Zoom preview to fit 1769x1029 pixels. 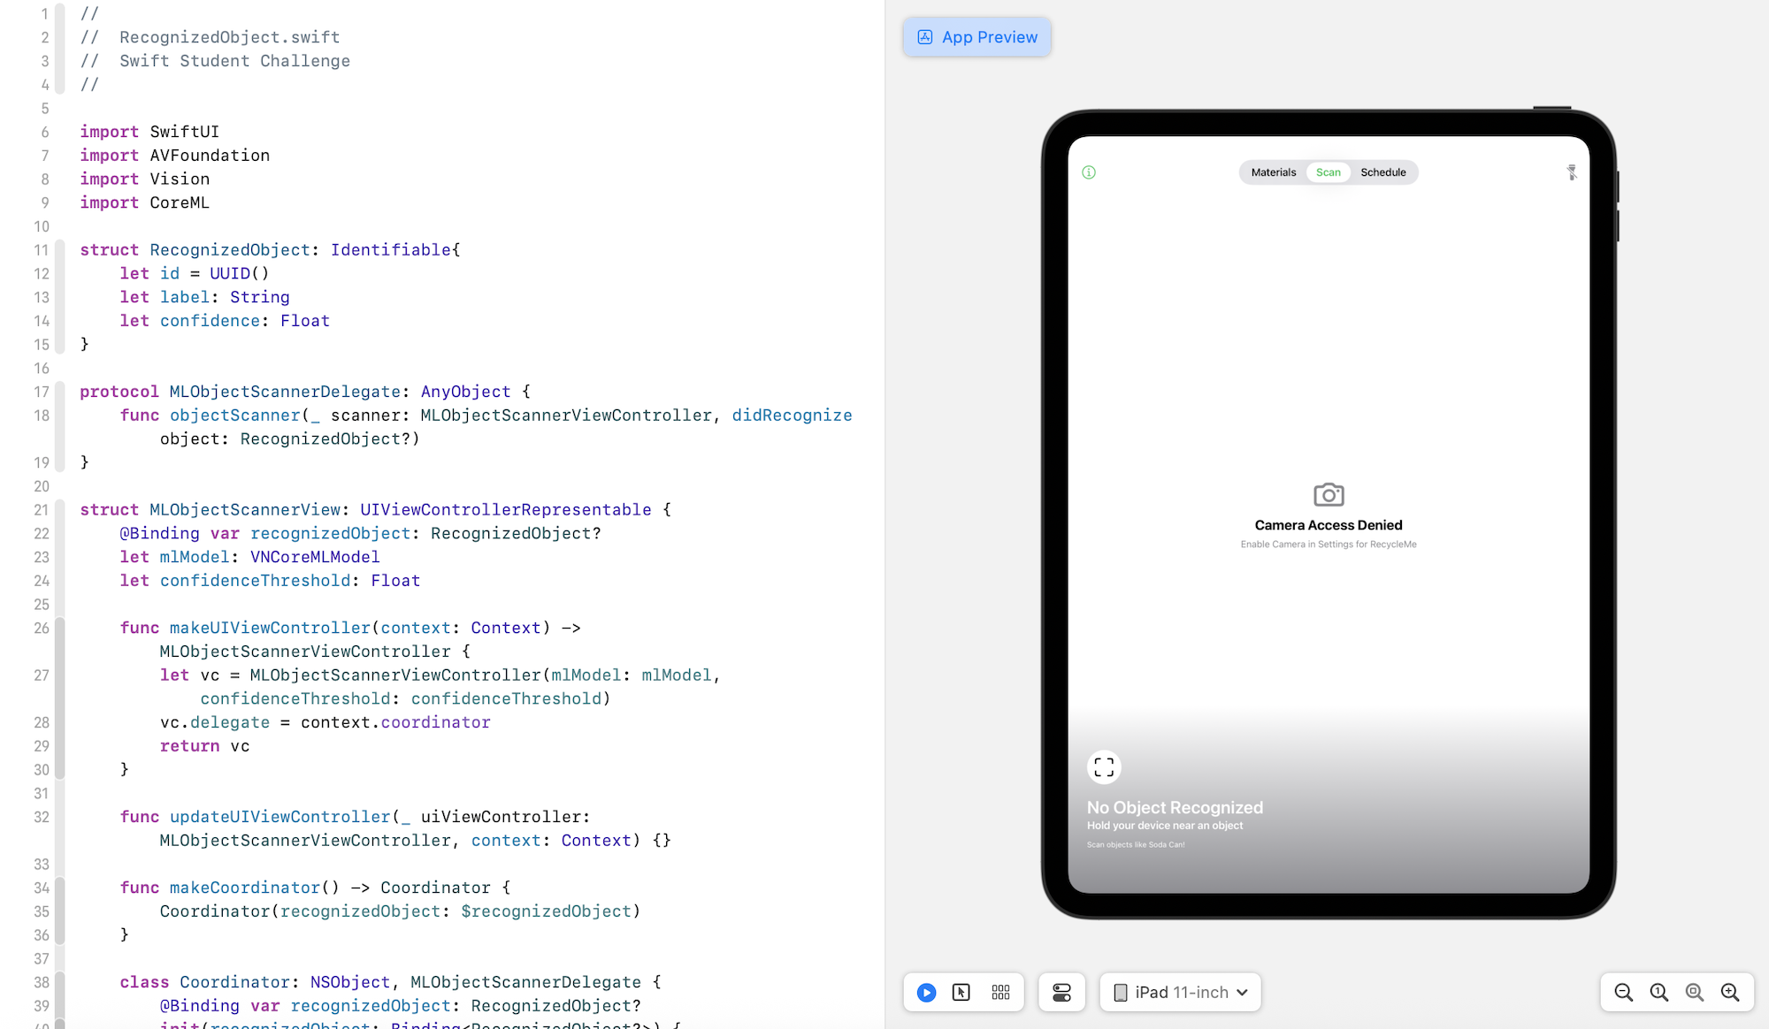pyautogui.click(x=1694, y=993)
